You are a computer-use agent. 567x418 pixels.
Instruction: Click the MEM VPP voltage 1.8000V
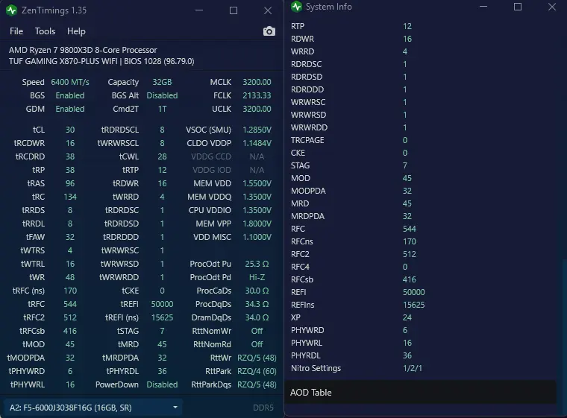click(257, 224)
